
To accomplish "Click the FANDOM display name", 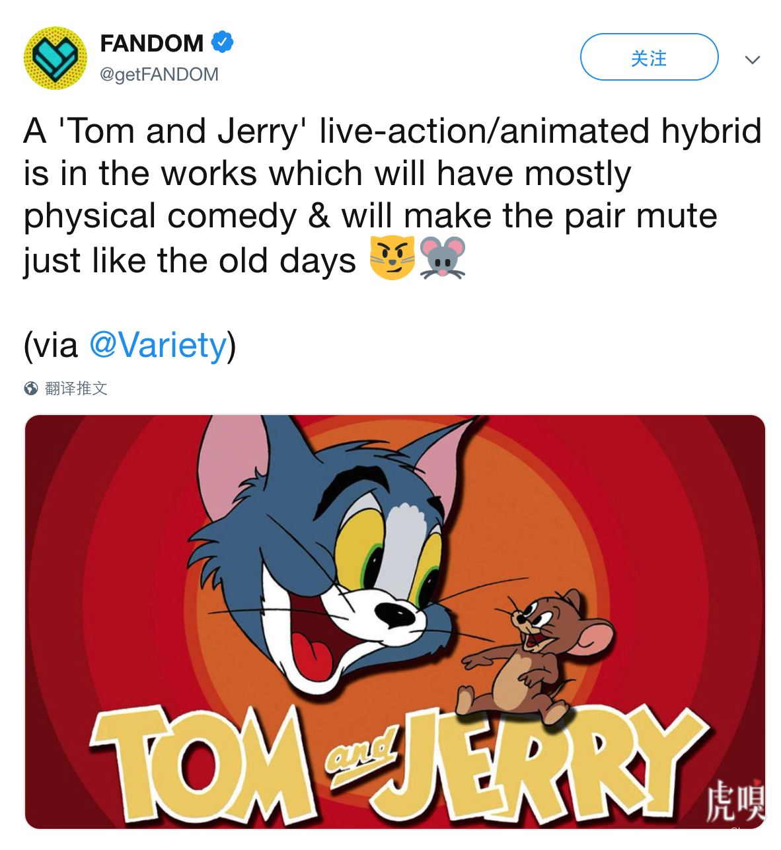I will 151,44.
